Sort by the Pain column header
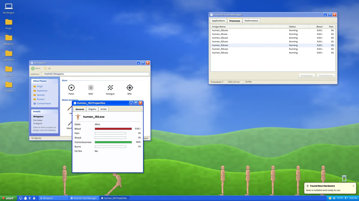Image resolution: width=359 pixels, height=201 pixels. coord(329,27)
